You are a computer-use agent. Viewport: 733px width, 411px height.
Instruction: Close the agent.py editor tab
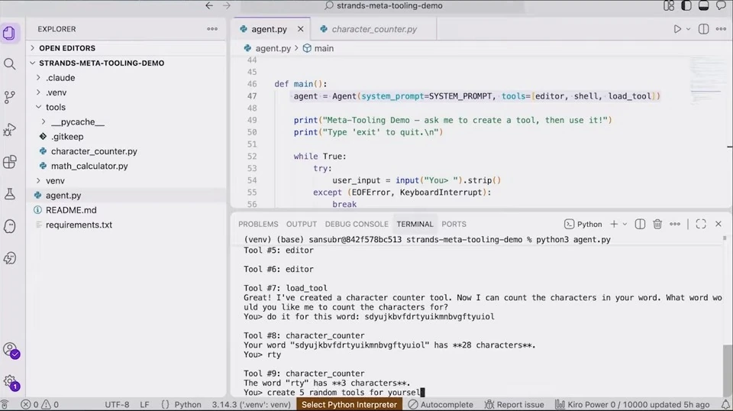coord(301,29)
